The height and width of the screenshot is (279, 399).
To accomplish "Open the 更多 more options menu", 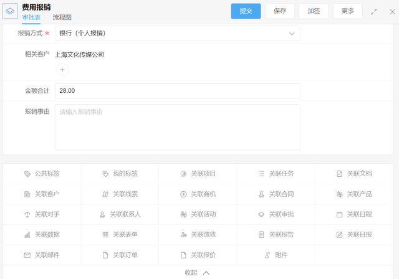I will click(x=347, y=11).
